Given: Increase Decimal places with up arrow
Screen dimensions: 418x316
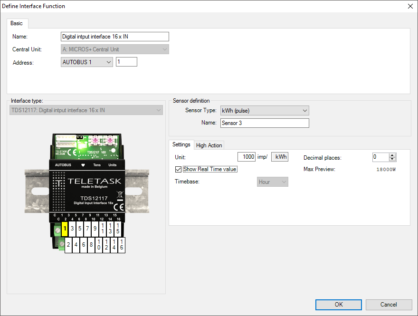Looking at the screenshot, I should point(392,155).
